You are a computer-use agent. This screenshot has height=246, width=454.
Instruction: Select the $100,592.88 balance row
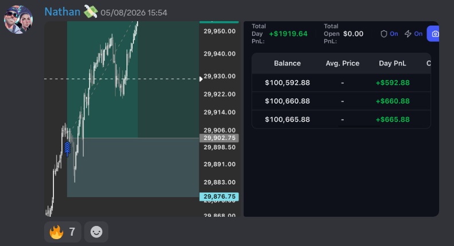point(342,83)
